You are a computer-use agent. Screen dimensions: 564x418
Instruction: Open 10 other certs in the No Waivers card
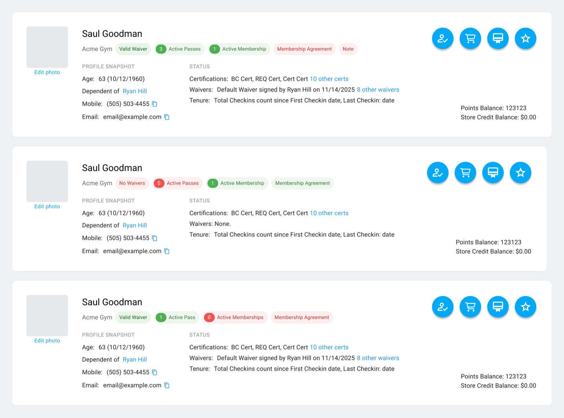(329, 213)
